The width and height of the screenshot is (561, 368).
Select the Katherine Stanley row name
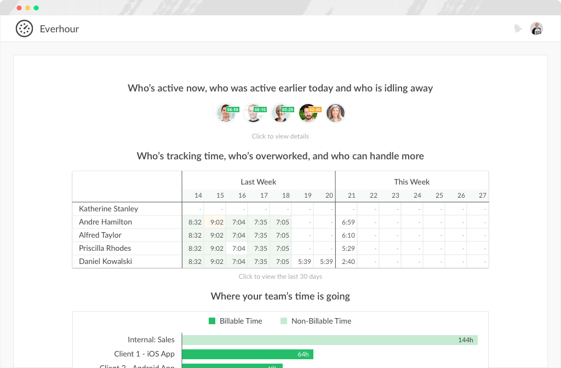coord(108,209)
